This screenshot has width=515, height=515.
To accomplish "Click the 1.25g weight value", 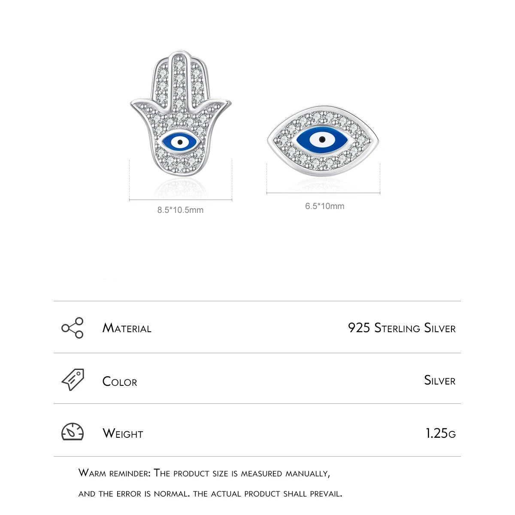I will click(x=441, y=433).
